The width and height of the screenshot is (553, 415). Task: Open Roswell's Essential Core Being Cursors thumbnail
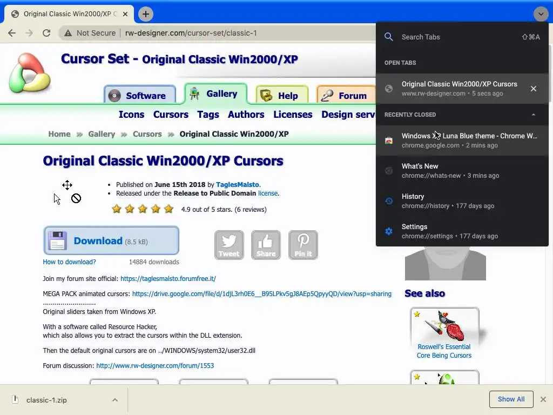(x=444, y=325)
